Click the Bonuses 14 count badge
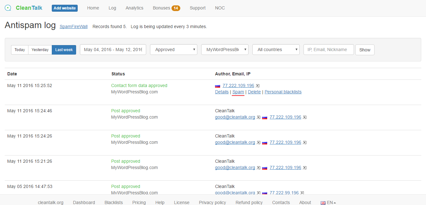The width and height of the screenshot is (426, 205). point(176,8)
